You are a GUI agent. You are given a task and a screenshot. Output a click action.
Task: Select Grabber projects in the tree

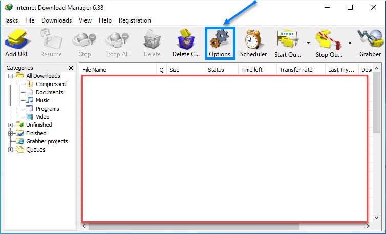point(47,141)
